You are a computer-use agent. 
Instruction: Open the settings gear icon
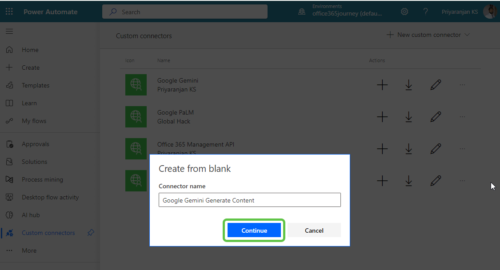pos(404,12)
